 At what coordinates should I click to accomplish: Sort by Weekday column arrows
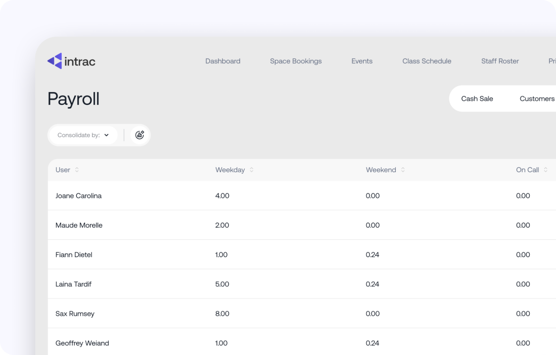pyautogui.click(x=252, y=170)
